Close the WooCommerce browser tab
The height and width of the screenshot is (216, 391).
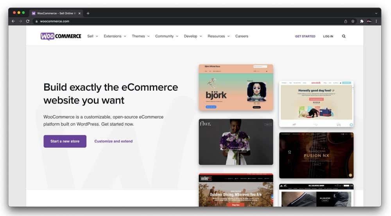click(x=79, y=13)
